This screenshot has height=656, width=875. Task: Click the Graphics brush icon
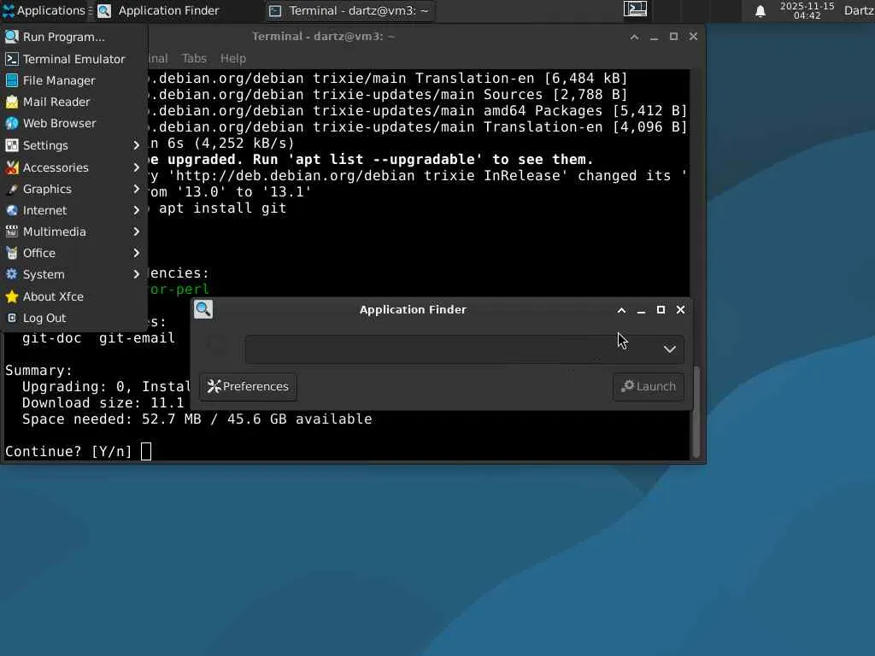tap(12, 189)
